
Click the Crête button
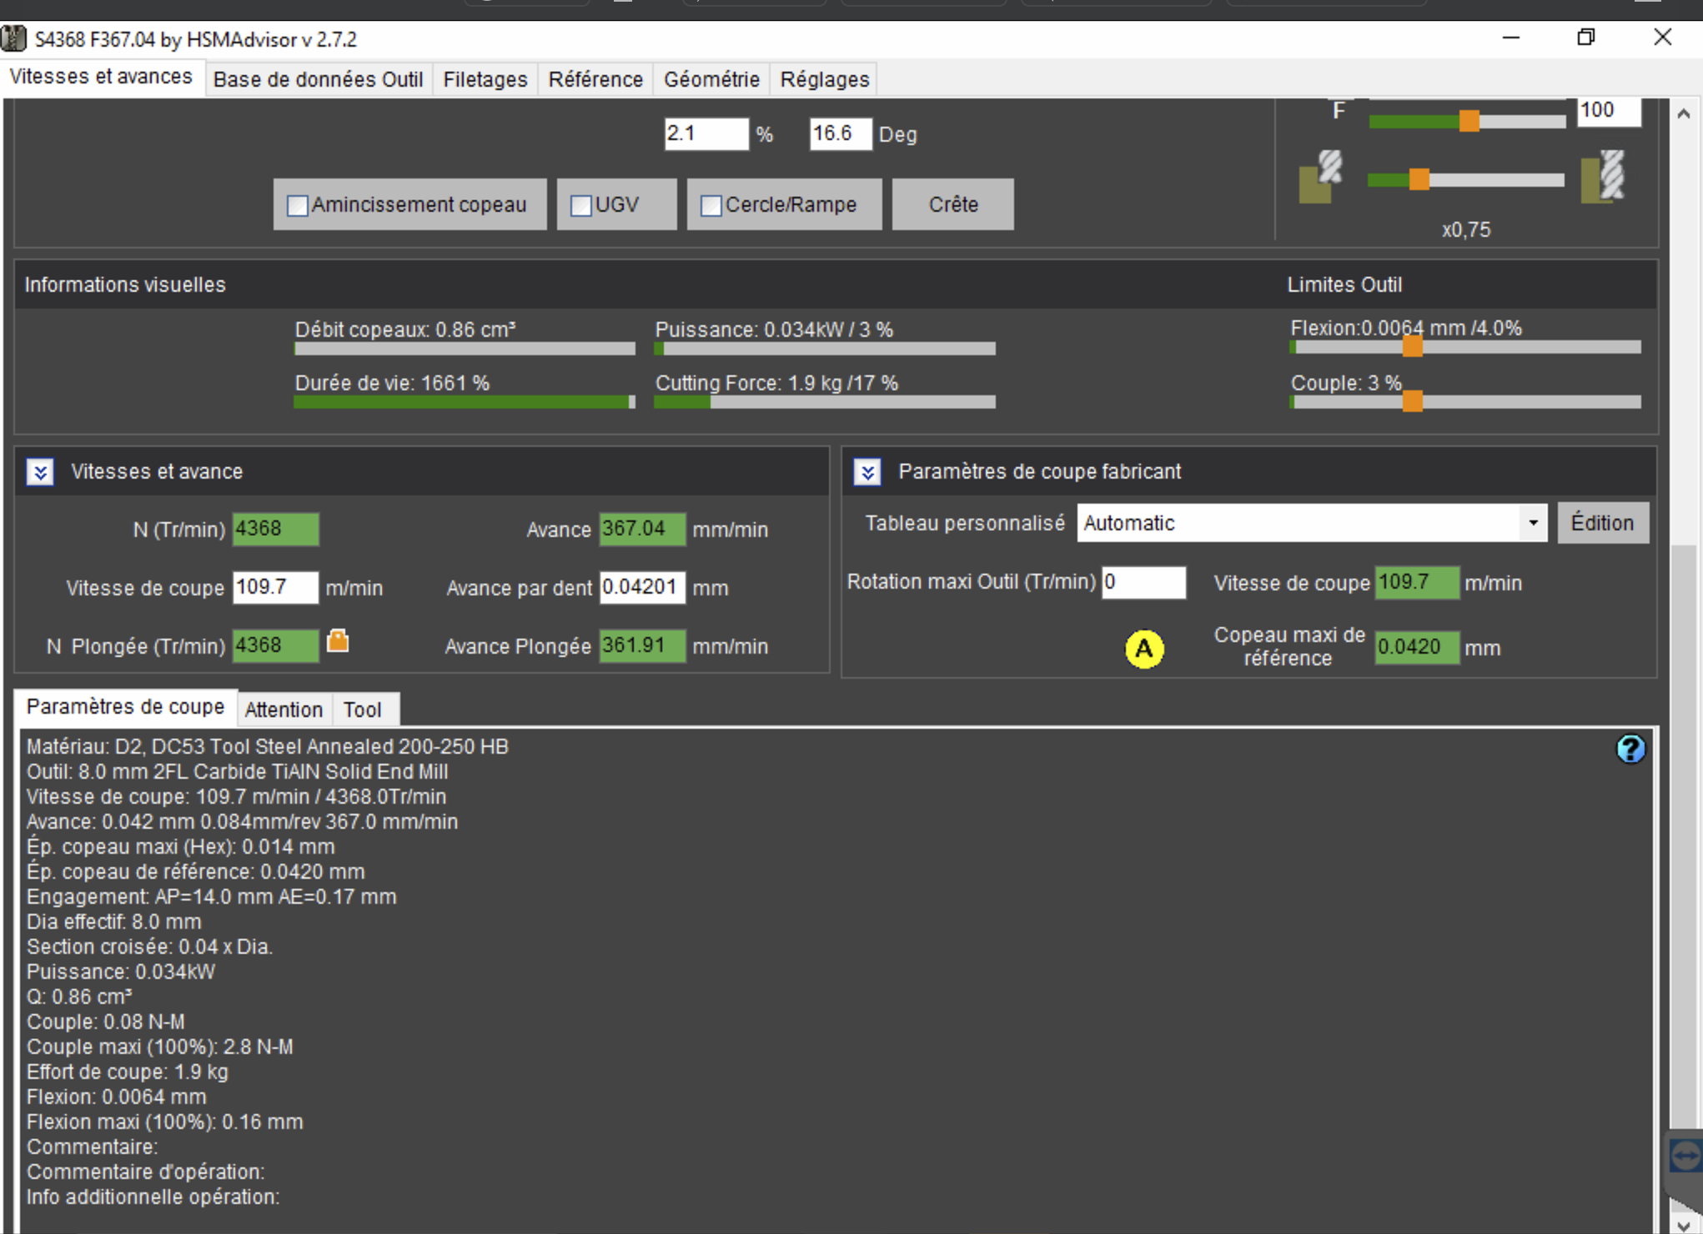[x=952, y=204]
